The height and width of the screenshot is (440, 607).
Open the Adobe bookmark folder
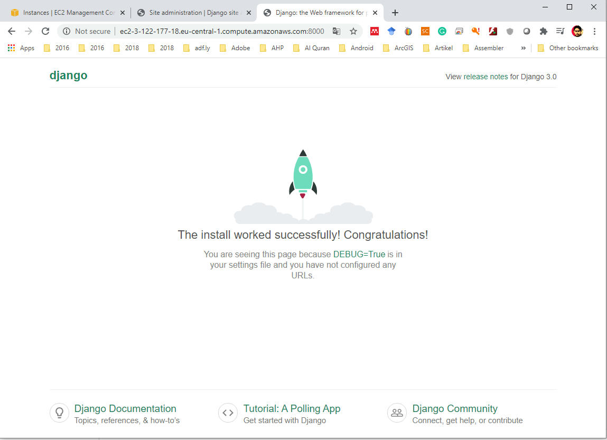235,48
